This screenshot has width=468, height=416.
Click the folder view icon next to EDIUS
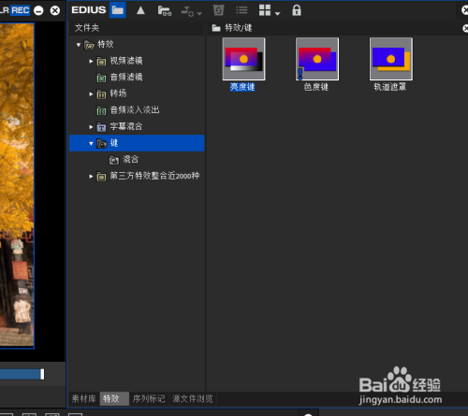pyautogui.click(x=117, y=10)
